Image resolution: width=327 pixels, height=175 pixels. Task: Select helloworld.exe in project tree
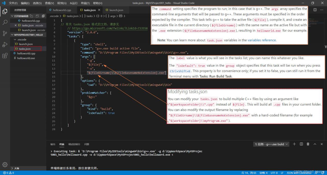click(28, 58)
